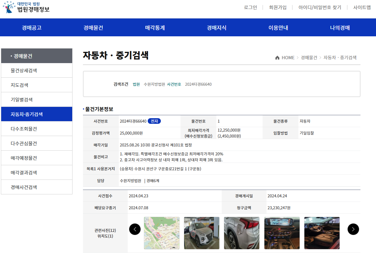The width and height of the screenshot is (376, 256).
Task: Click the right arrow on photo carousel
Action: pyautogui.click(x=353, y=229)
